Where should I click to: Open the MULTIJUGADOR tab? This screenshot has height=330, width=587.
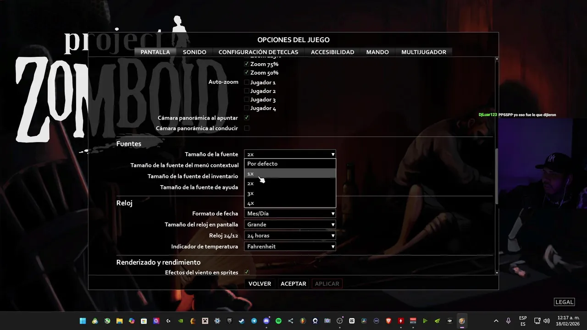424,52
